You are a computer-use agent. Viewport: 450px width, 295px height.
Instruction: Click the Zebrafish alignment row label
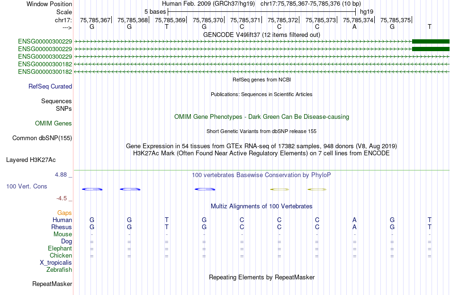pyautogui.click(x=59, y=270)
